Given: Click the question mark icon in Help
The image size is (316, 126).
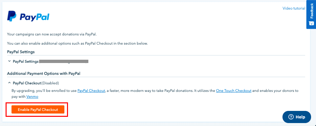Looking at the screenshot, I should point(291,117).
